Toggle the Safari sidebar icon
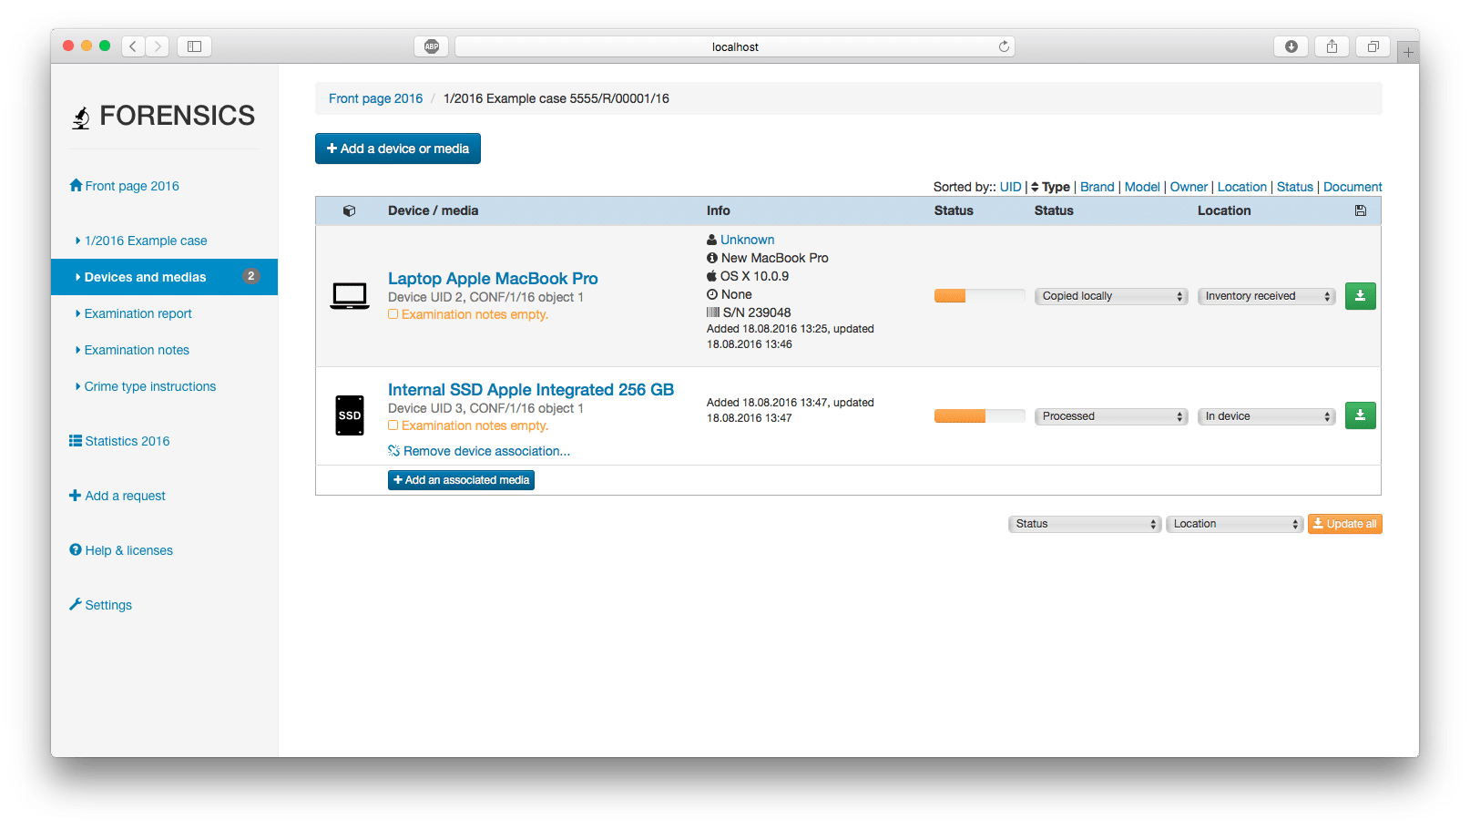The image size is (1470, 830). (x=194, y=46)
